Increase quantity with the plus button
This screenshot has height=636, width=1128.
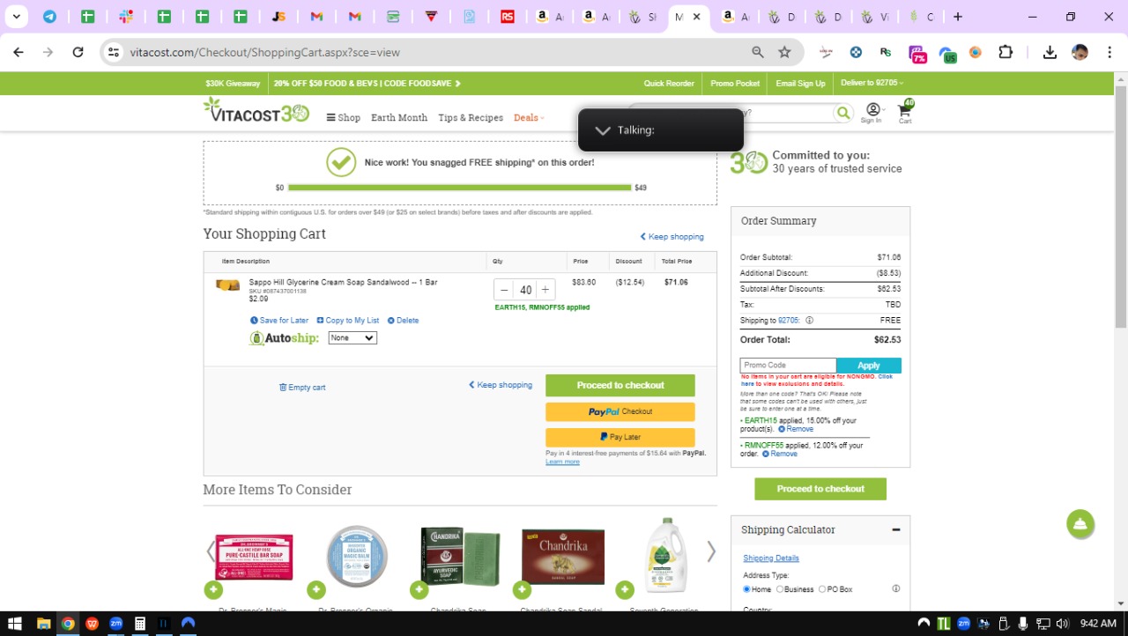coord(545,290)
